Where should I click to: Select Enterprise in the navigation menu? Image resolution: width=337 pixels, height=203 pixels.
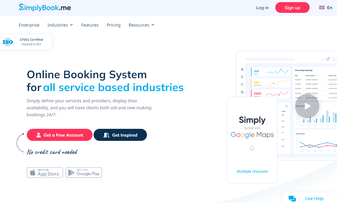click(29, 25)
